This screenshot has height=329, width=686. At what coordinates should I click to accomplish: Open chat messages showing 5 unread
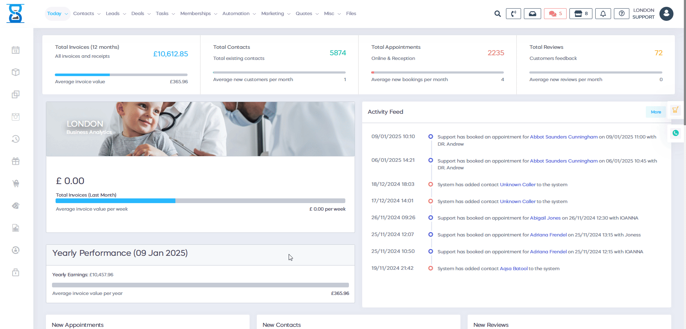(x=555, y=14)
